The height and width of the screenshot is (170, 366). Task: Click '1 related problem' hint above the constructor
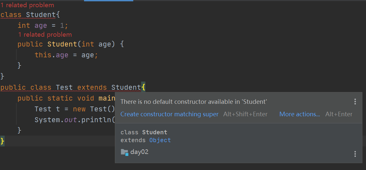45,35
